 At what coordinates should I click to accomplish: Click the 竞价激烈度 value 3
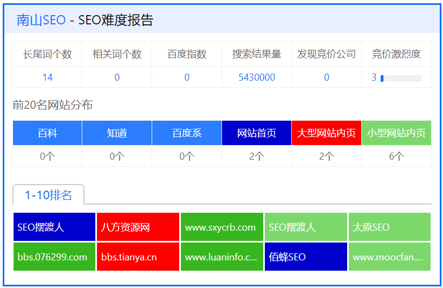[374, 77]
